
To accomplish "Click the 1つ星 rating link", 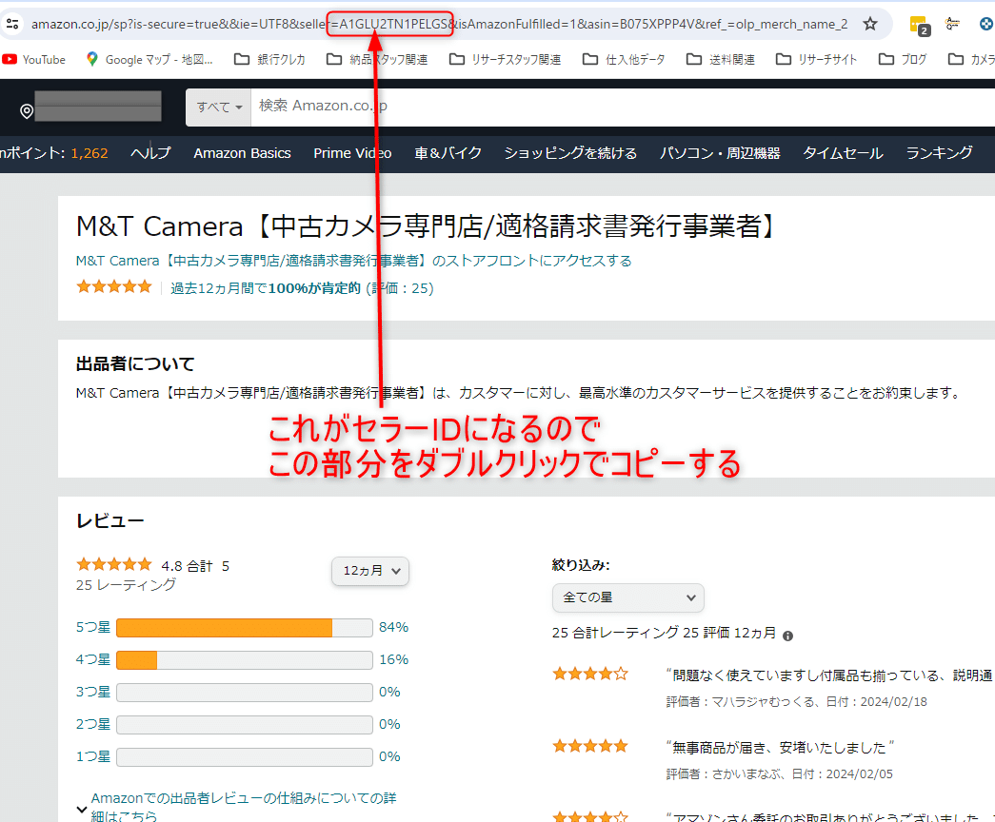I will pos(93,756).
